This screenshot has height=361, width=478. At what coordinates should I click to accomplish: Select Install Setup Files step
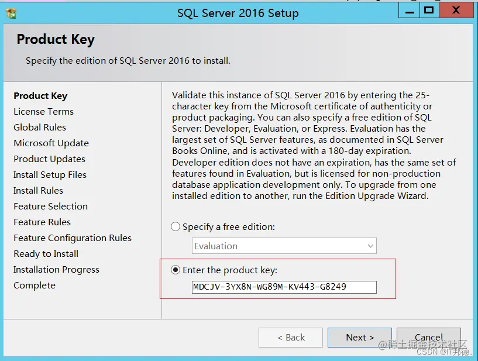(50, 175)
